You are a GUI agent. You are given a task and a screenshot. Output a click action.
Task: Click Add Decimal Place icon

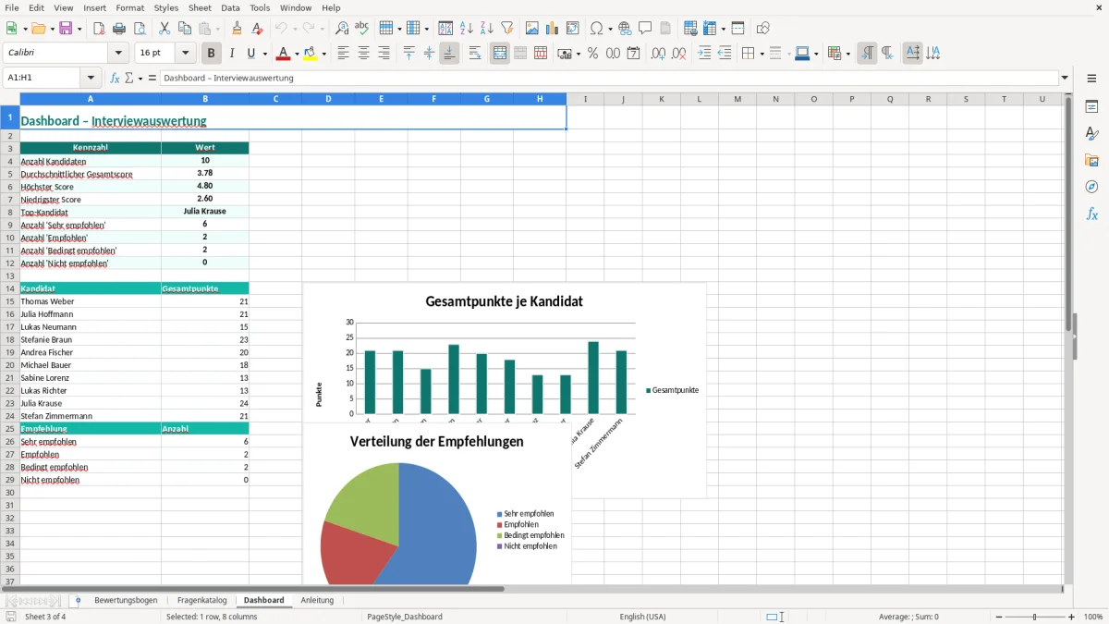(x=658, y=54)
